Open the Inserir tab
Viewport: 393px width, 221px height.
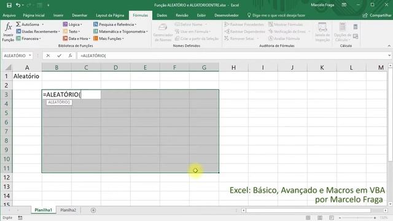click(58, 15)
